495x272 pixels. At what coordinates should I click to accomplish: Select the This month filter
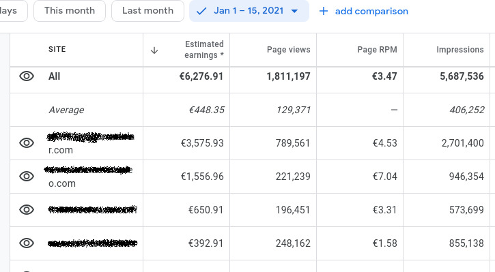coord(70,11)
